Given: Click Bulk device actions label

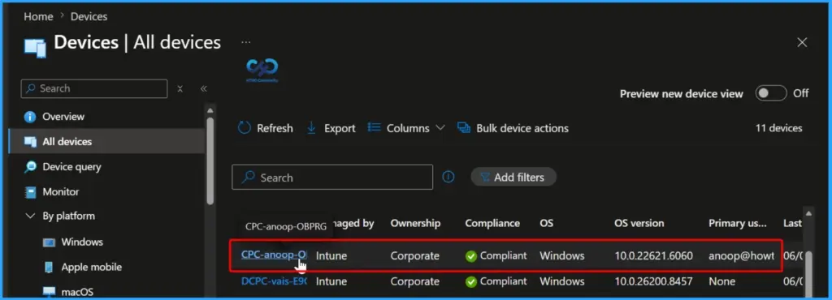Looking at the screenshot, I should click(522, 128).
